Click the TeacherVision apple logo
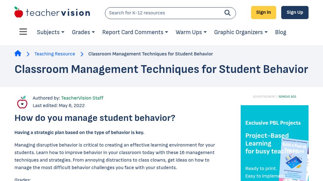The height and width of the screenshot is (181, 323). point(19,12)
